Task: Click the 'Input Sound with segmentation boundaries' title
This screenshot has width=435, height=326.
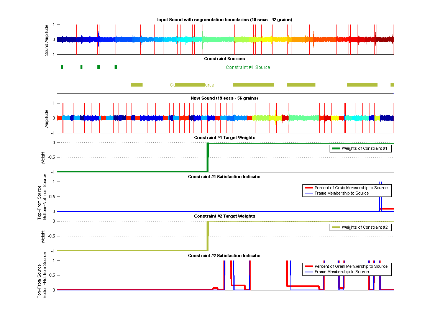Action: click(x=225, y=20)
